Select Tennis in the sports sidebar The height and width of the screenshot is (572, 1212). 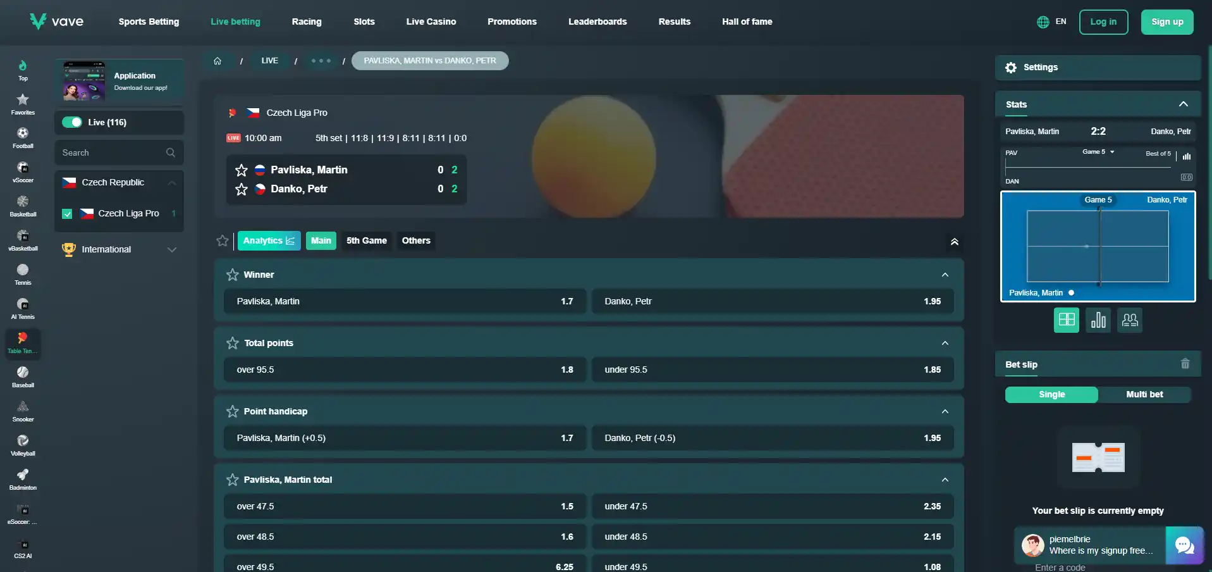pos(23,275)
